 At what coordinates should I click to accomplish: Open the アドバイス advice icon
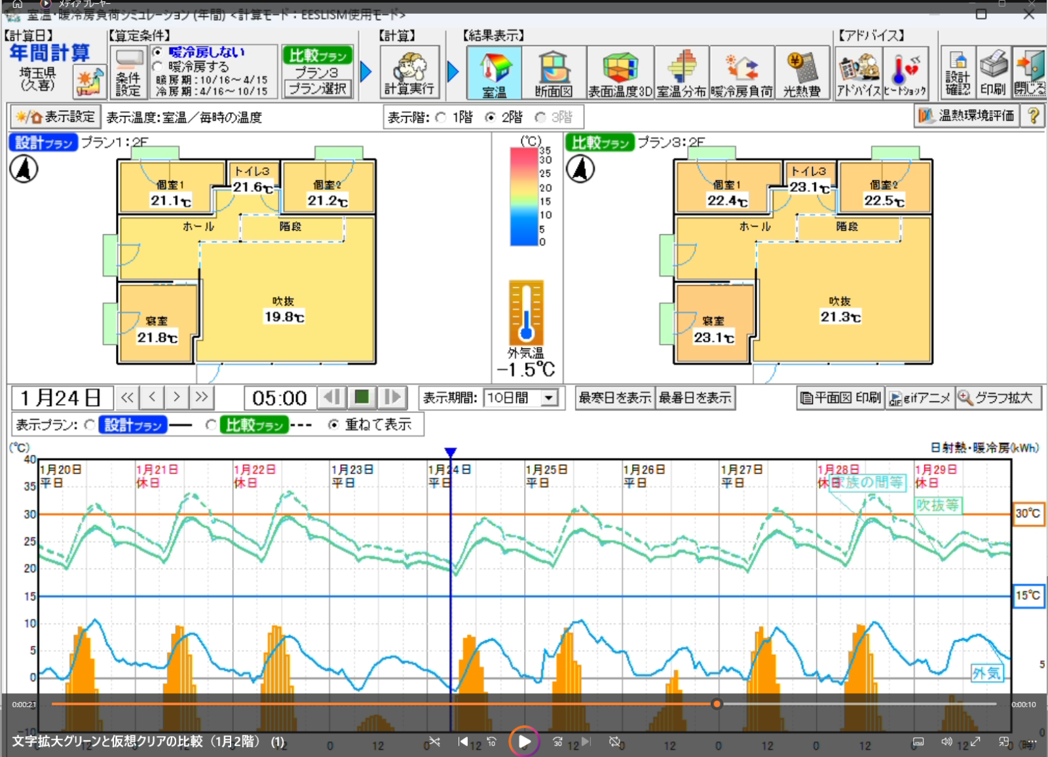click(x=859, y=73)
